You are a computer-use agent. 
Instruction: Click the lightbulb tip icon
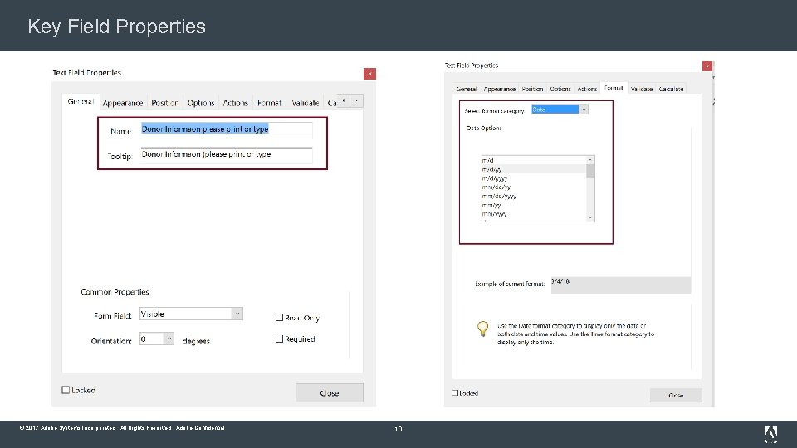(x=483, y=329)
